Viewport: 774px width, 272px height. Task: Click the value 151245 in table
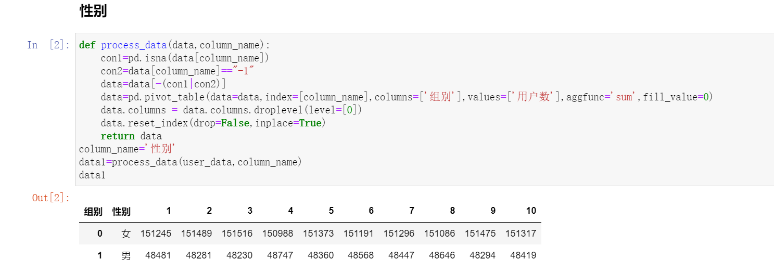pos(156,234)
